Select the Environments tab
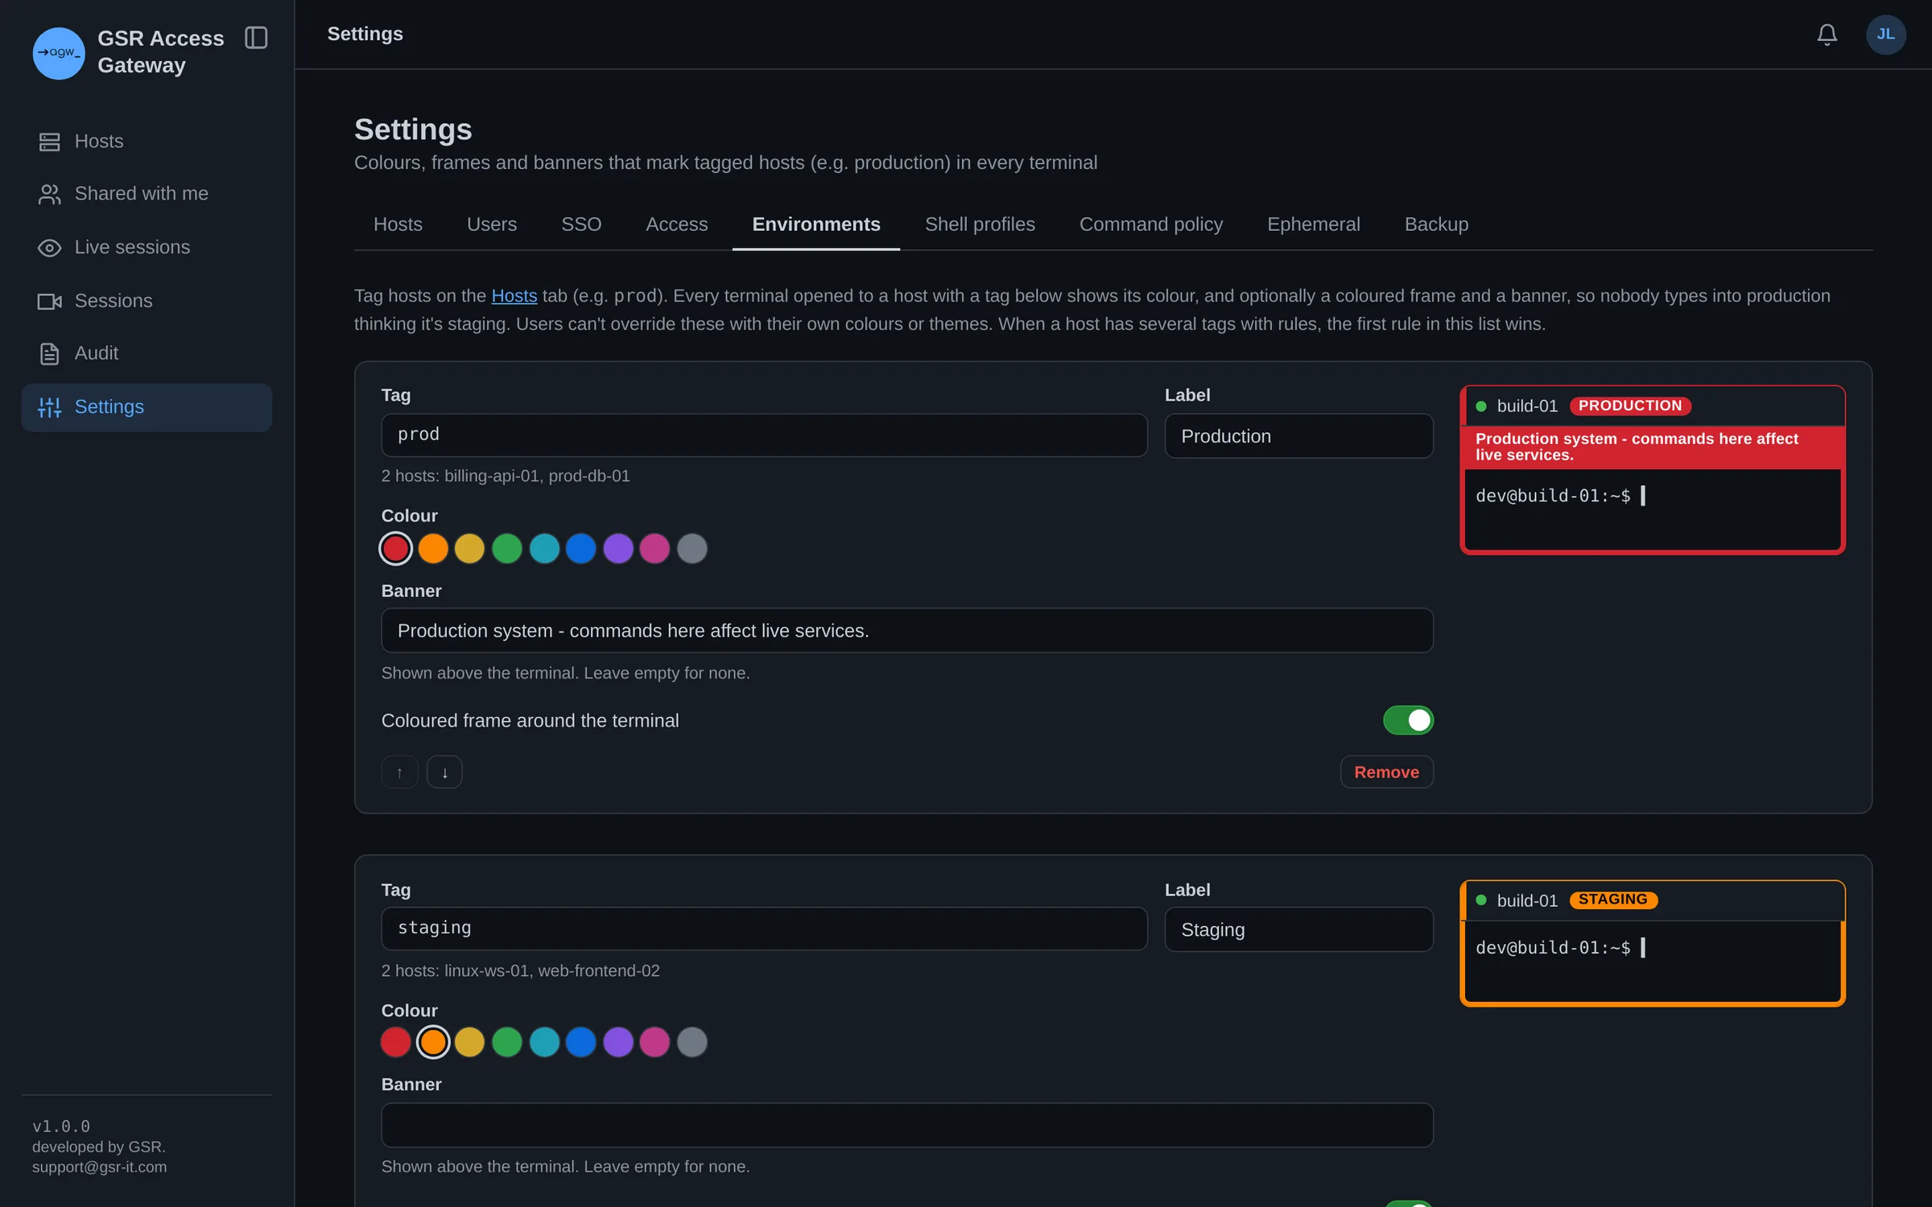Screen dimensions: 1932x1207 (815, 225)
